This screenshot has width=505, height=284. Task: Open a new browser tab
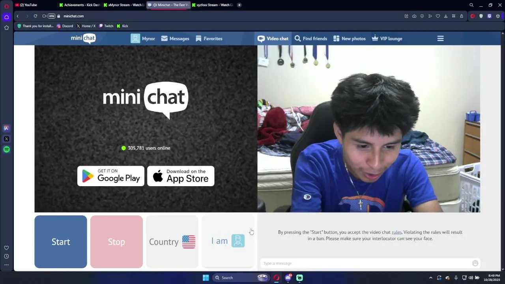tap(239, 5)
